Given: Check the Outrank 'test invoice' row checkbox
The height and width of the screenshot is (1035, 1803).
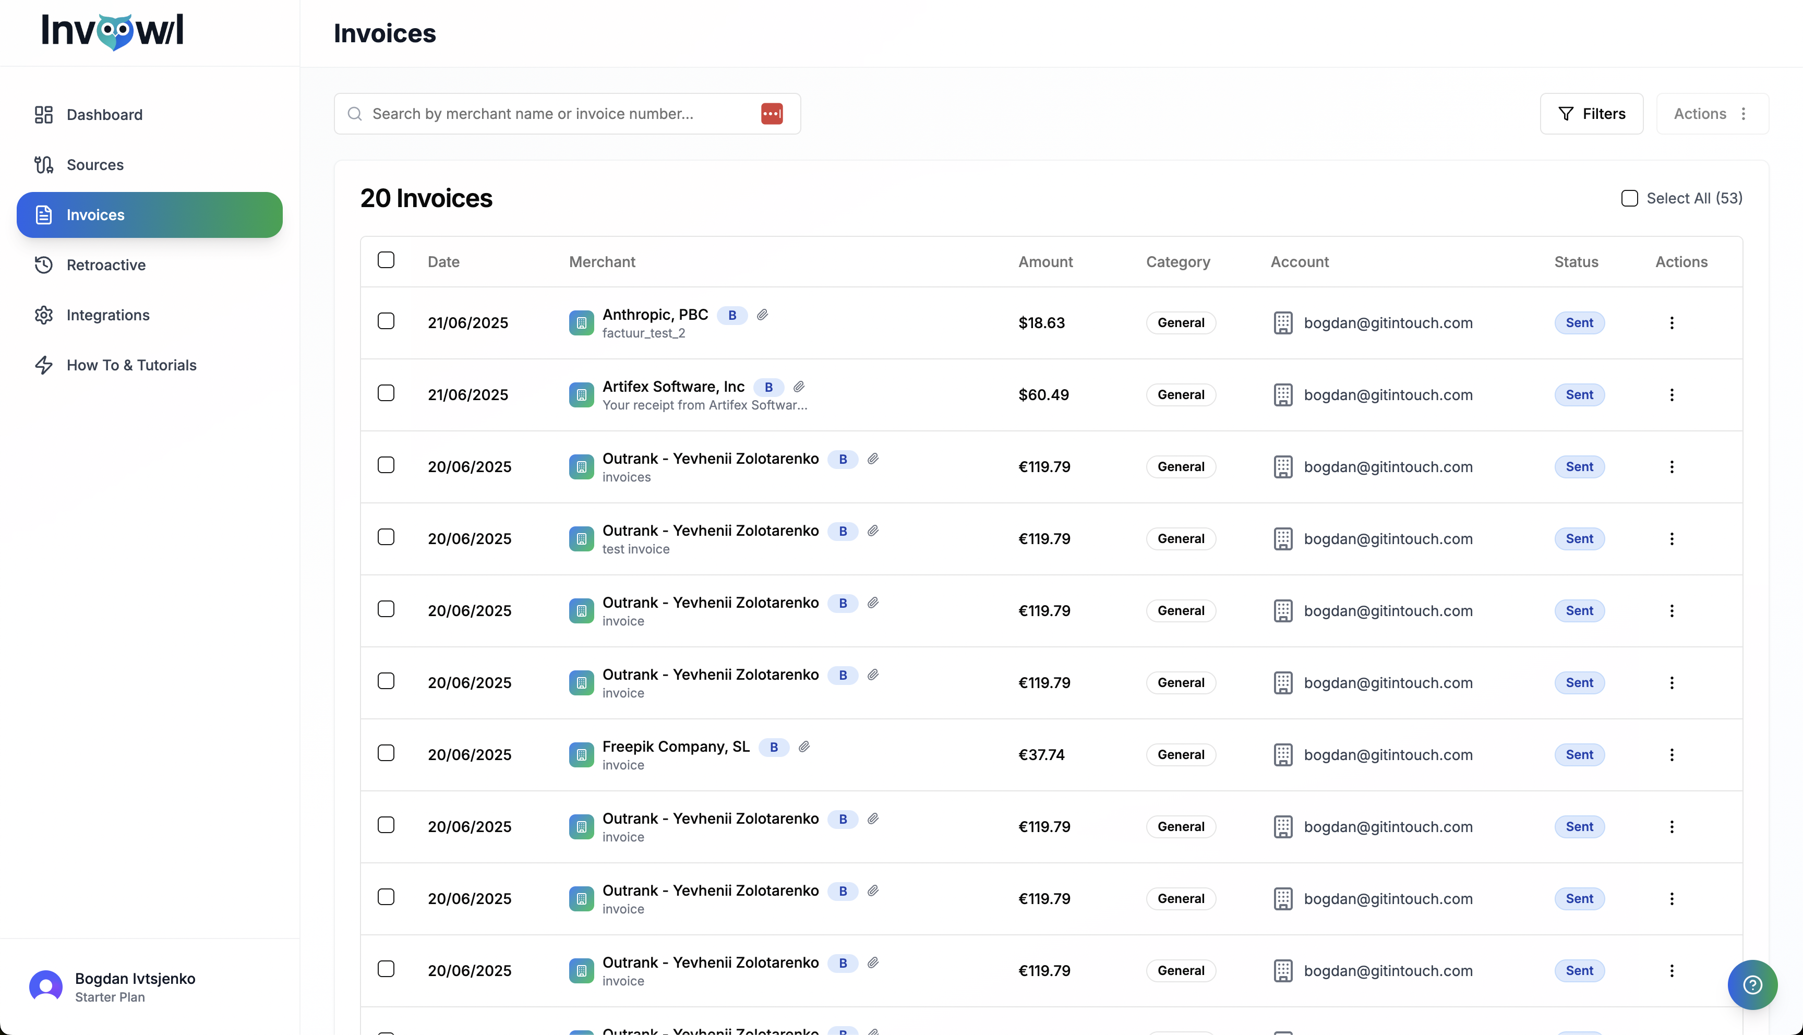Looking at the screenshot, I should click(x=386, y=537).
